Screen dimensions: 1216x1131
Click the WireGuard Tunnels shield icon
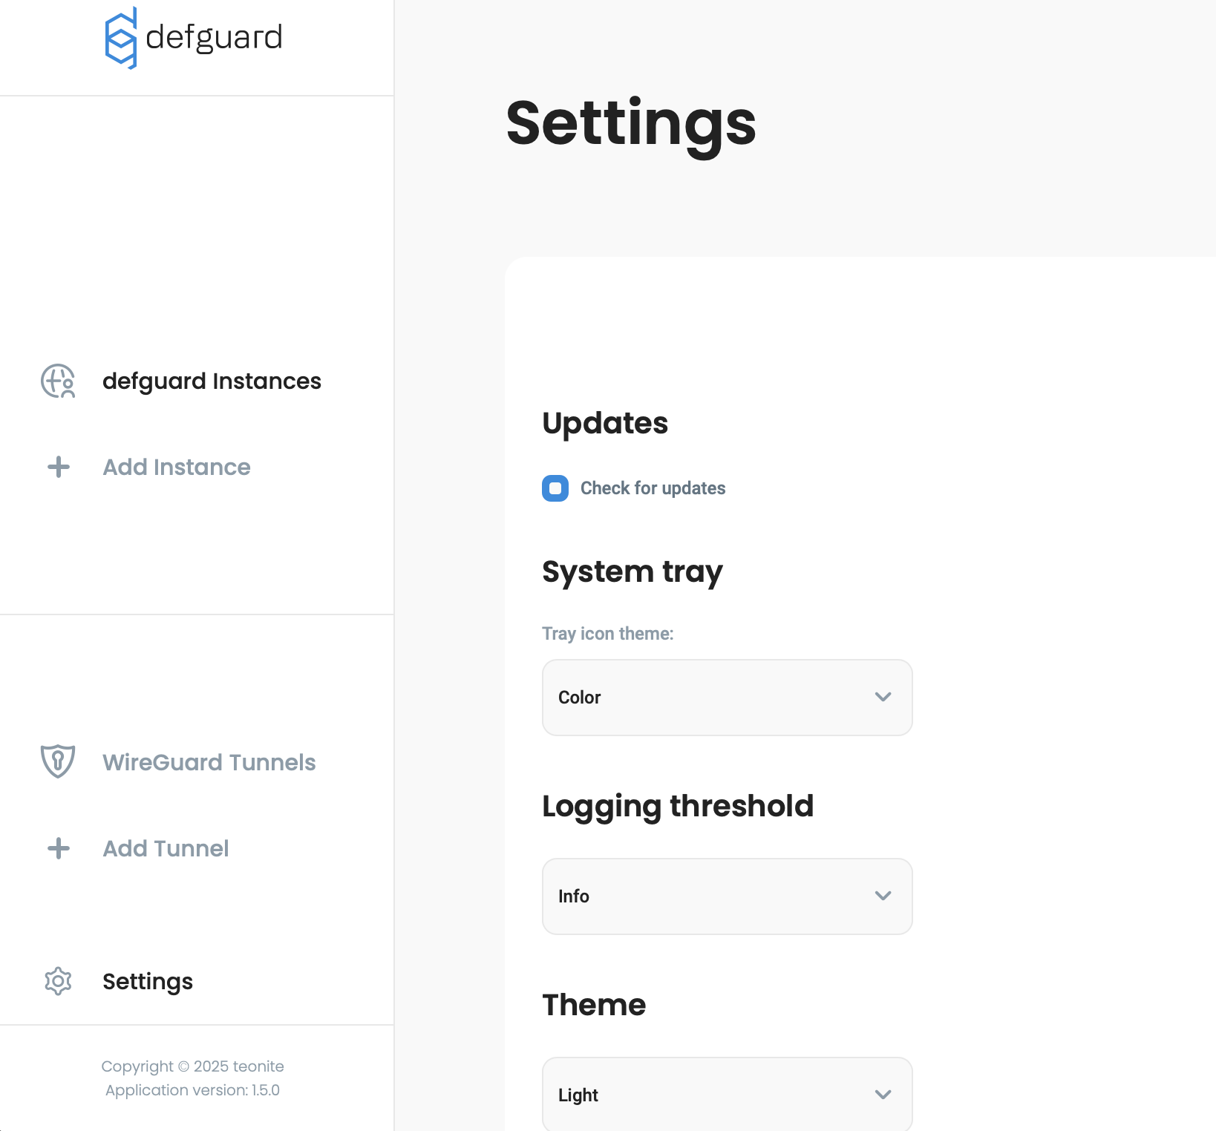tap(58, 761)
